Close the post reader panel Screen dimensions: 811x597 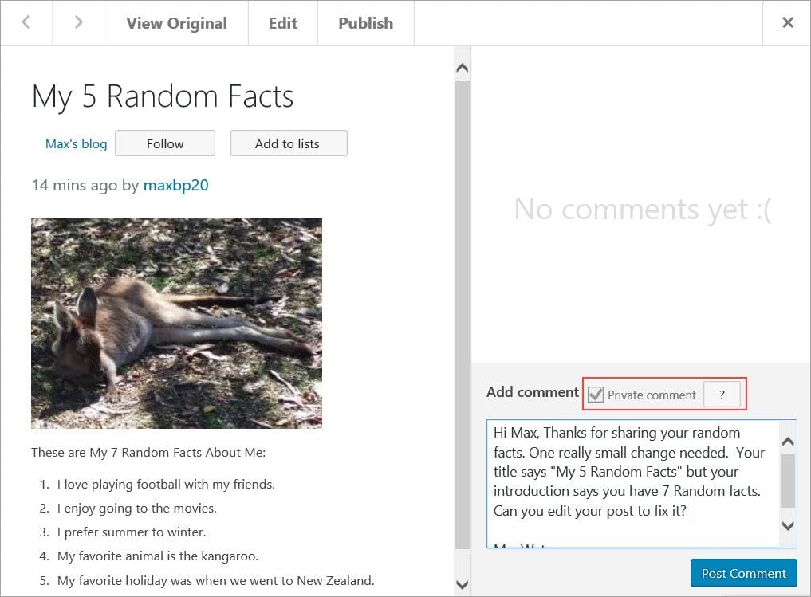(x=787, y=23)
